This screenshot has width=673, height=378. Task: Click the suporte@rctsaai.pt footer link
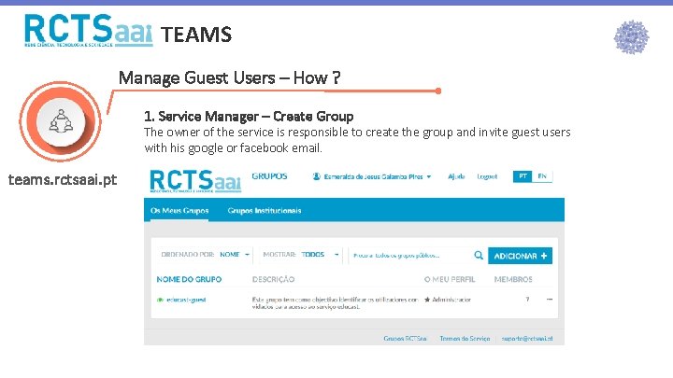527,339
